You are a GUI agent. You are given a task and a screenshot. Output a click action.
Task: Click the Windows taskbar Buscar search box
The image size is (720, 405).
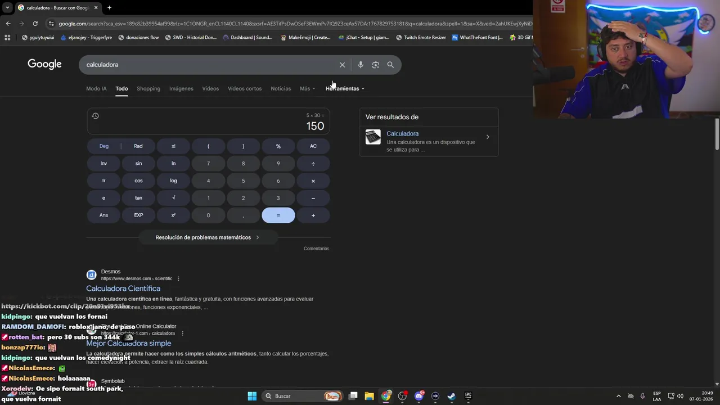coord(303,396)
